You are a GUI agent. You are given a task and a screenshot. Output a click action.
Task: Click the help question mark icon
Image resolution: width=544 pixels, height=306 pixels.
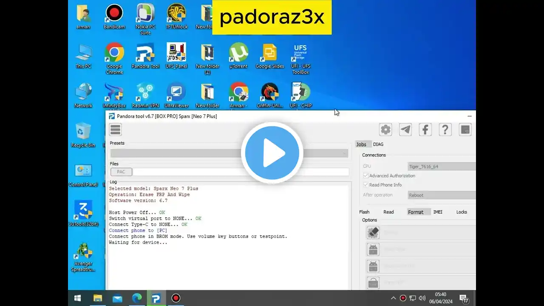(445, 130)
